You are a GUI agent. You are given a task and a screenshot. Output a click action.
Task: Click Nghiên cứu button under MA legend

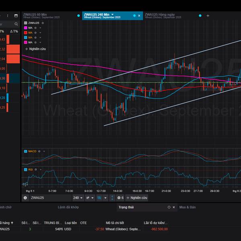[x=35, y=49]
